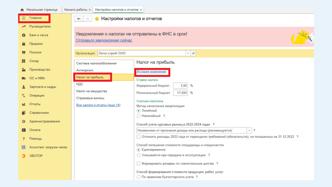Image resolution: width=332 pixels, height=187 pixels.
Task: Click the Отчеты bar chart icon
Action: coord(24,104)
